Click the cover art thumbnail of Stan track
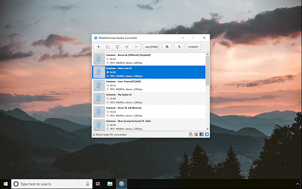Viewport: 302px width, 189px height. tap(99, 125)
